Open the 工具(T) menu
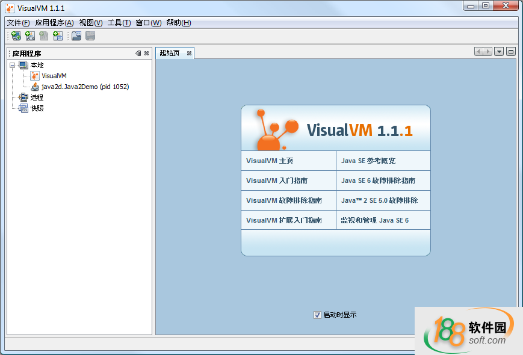The width and height of the screenshot is (523, 355). tap(119, 23)
